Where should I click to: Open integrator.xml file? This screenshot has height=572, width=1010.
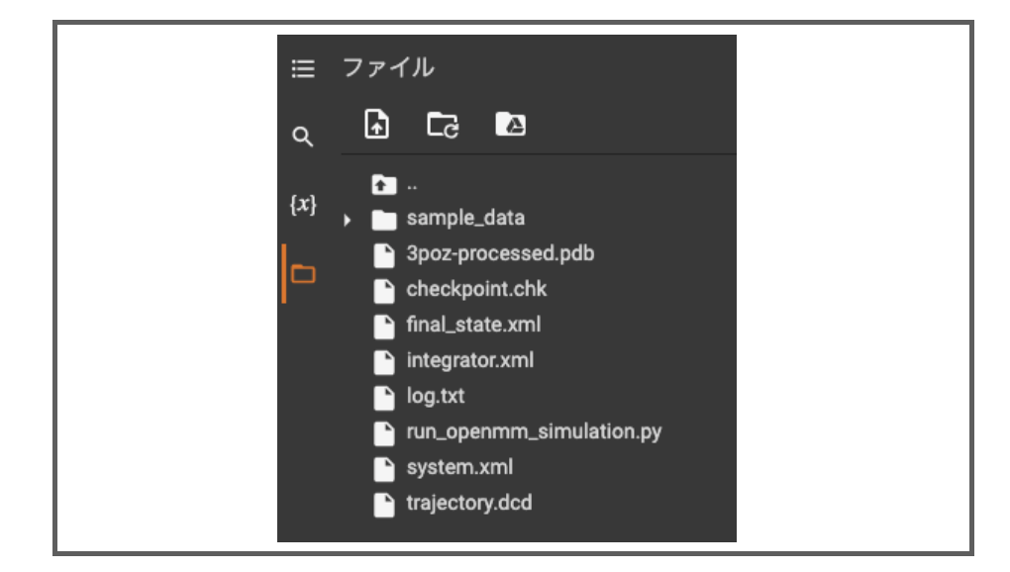(469, 360)
